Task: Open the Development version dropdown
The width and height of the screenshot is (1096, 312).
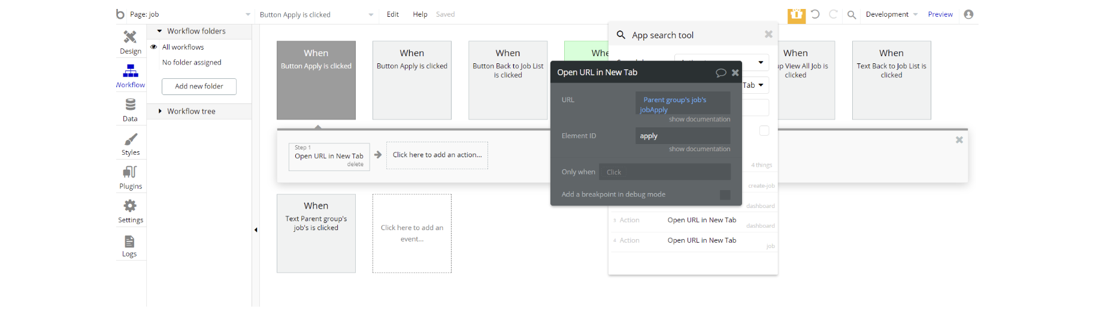Action: point(891,14)
